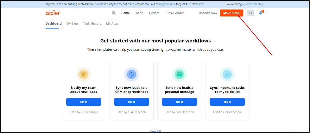Click 'Used by 93.7k people' text
310x133 pixels.
227,112
